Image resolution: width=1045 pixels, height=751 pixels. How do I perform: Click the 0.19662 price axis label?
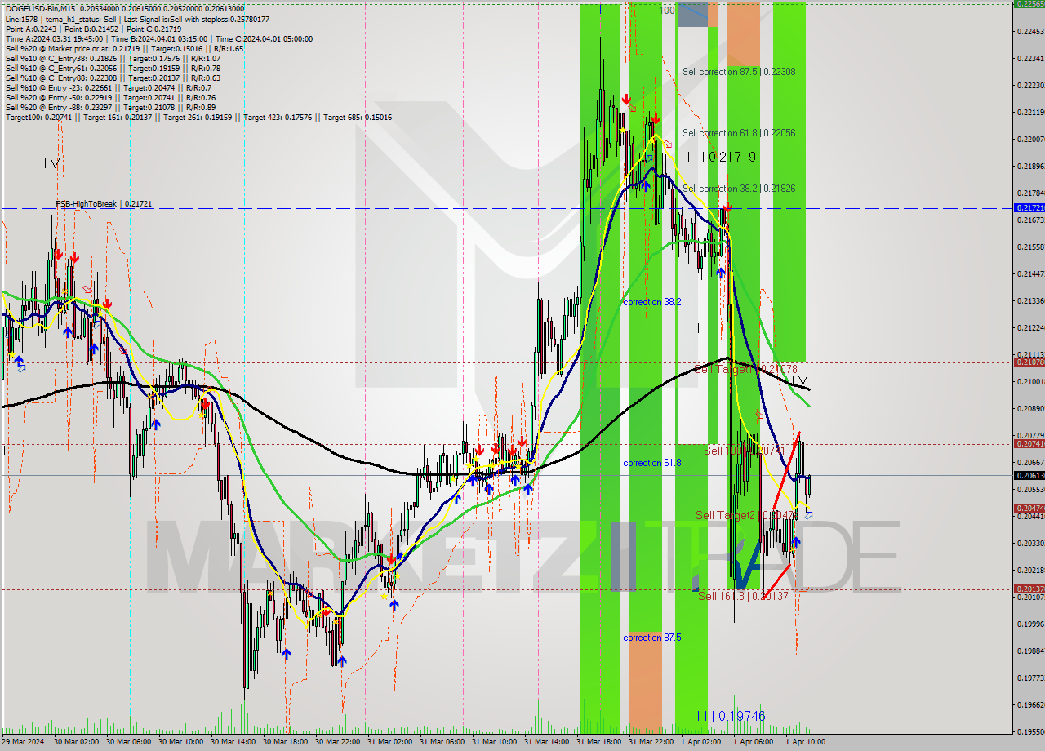click(x=1032, y=704)
